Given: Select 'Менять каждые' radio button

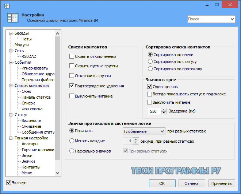Looking at the screenshot, I should pos(72,141).
